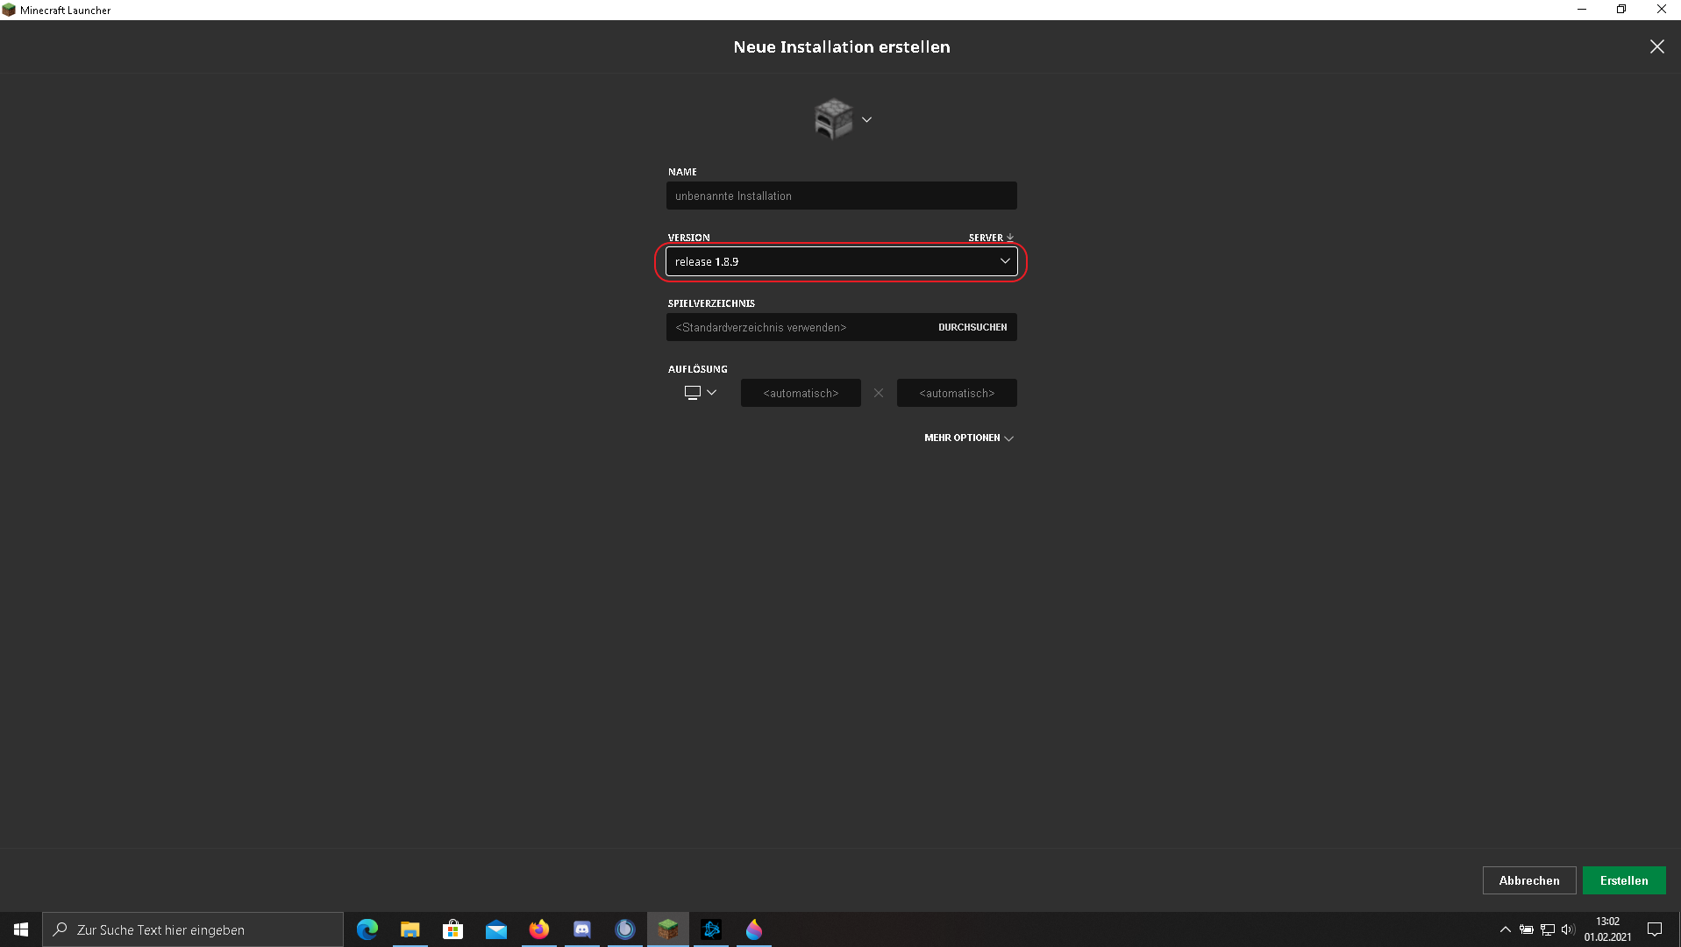The width and height of the screenshot is (1681, 947).
Task: Open the release 1.8.9 version dropdown
Action: (x=841, y=261)
